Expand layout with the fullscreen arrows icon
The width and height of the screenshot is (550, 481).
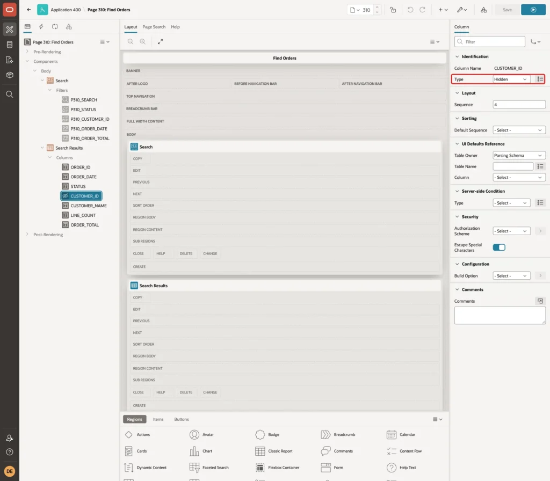coord(160,41)
